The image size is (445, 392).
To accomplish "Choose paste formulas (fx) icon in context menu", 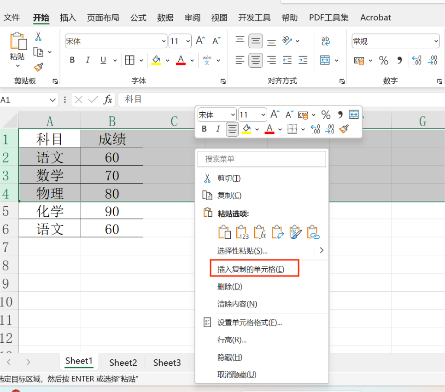I will click(260, 232).
